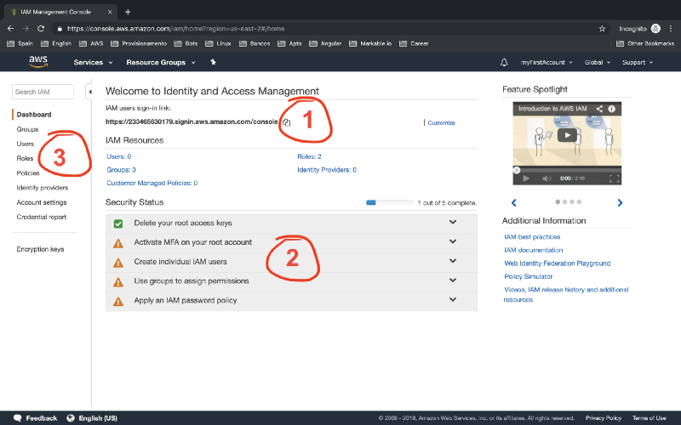Open Account settings in sidebar
Screen dimensions: 681x425
pyautogui.click(x=41, y=202)
